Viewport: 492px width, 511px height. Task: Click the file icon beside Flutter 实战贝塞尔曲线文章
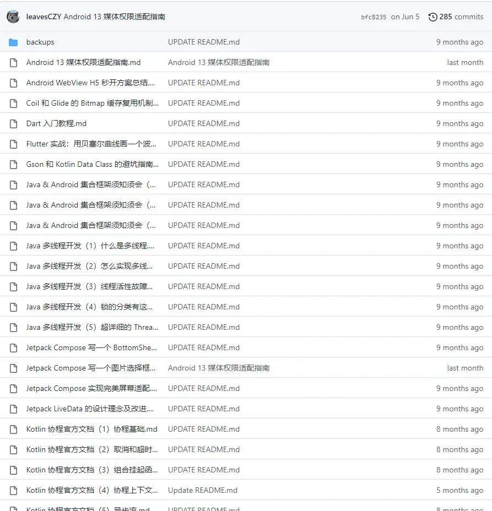click(13, 144)
